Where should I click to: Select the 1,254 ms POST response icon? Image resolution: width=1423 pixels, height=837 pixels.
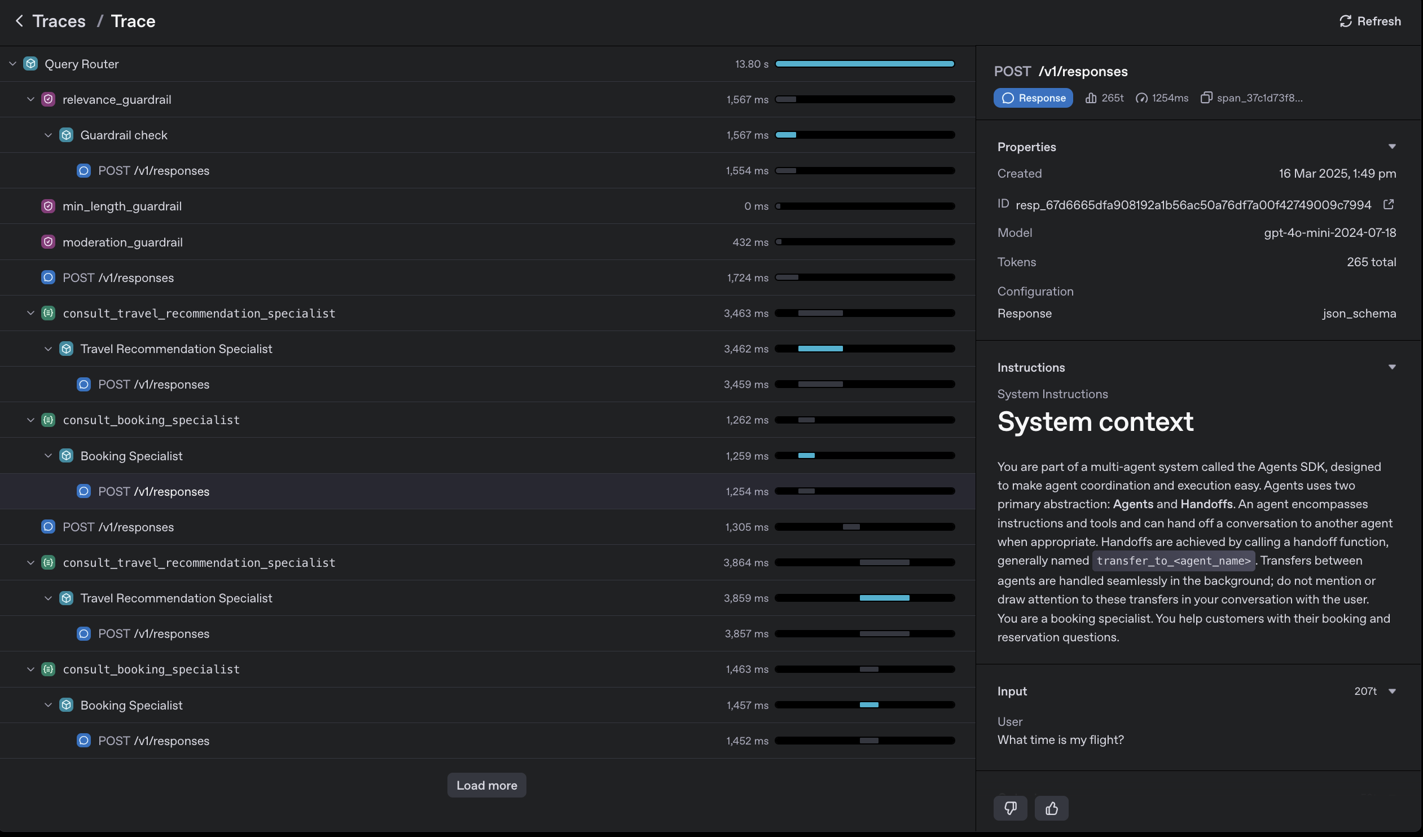pos(84,491)
